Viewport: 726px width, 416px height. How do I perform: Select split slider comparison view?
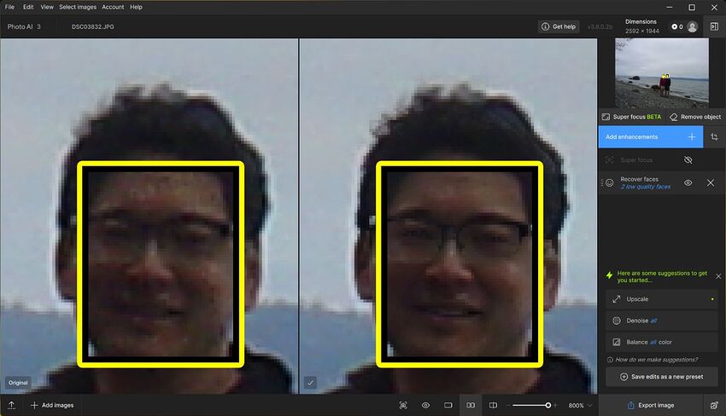click(x=492, y=405)
